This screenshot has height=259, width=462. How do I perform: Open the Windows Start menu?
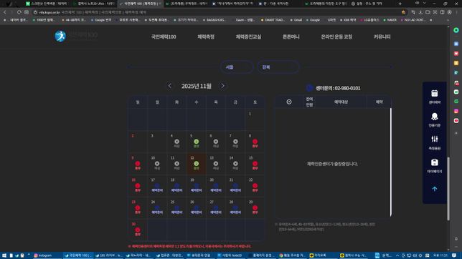(x=4, y=255)
